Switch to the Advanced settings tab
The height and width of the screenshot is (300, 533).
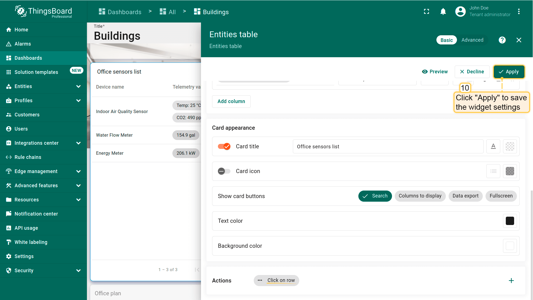coord(472,40)
